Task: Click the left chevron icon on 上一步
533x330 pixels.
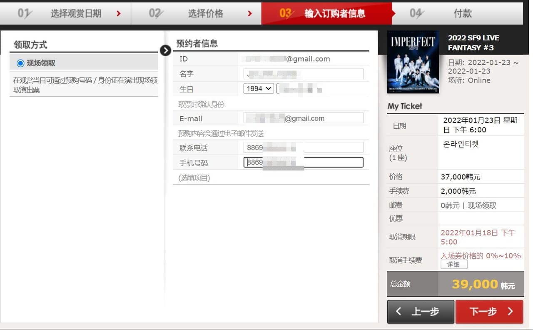Action: (398, 311)
